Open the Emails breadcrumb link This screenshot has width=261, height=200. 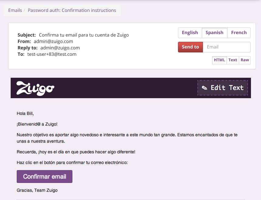pos(15,10)
